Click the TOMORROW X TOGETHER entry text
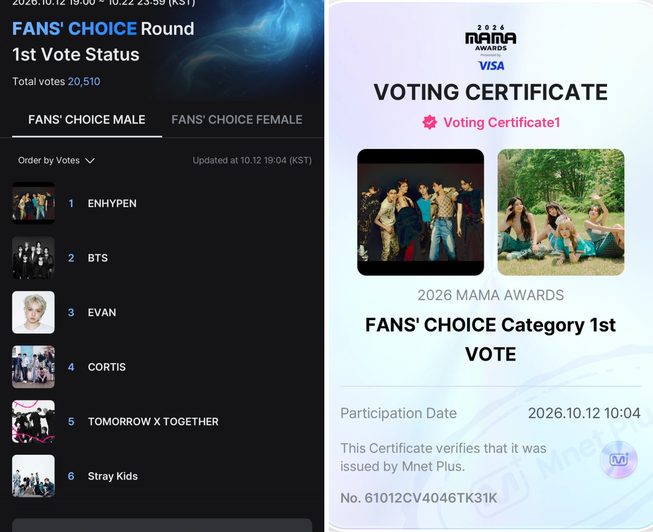Screen dimensions: 653x532 tap(153, 422)
